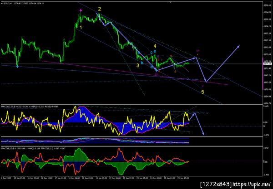Image resolution: width=273 pixels, height=189 pixels.
Task: Select the magenta sub-wave label iv
Action: [x=197, y=51]
